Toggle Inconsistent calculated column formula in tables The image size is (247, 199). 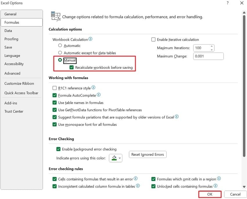55,186
